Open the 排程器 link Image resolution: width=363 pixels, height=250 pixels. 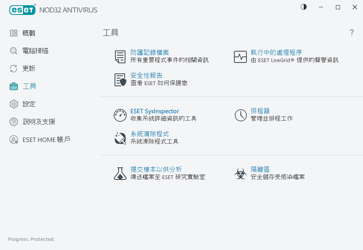coord(260,111)
